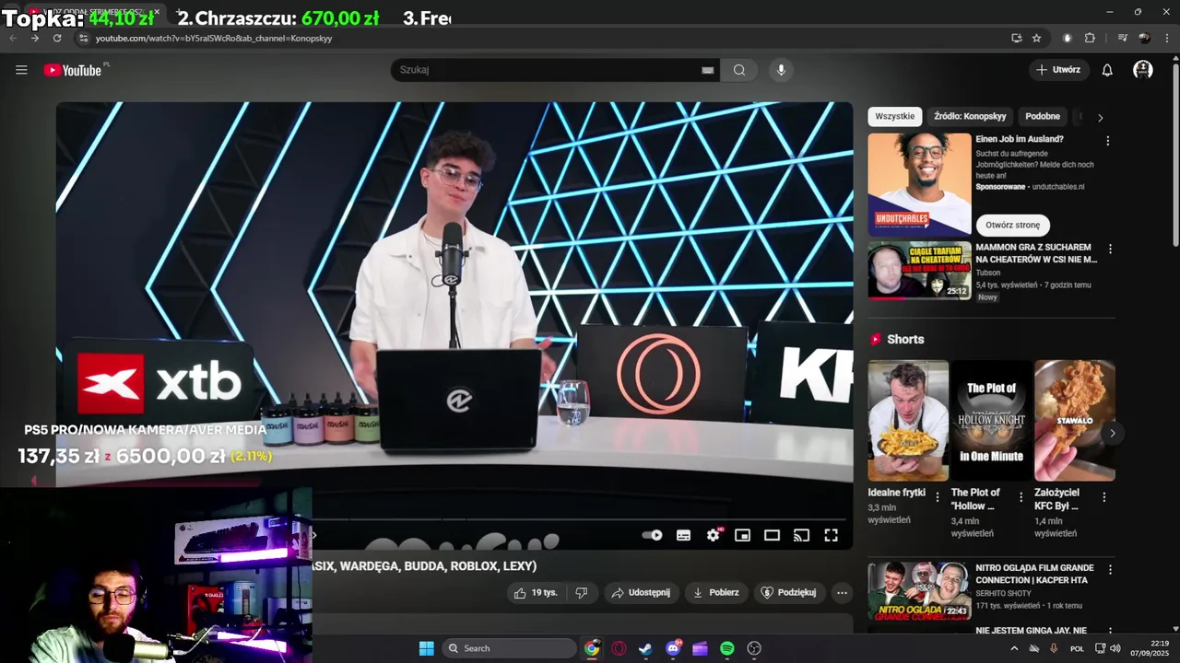Open Spotify from taskbar
1180x663 pixels.
tap(726, 648)
